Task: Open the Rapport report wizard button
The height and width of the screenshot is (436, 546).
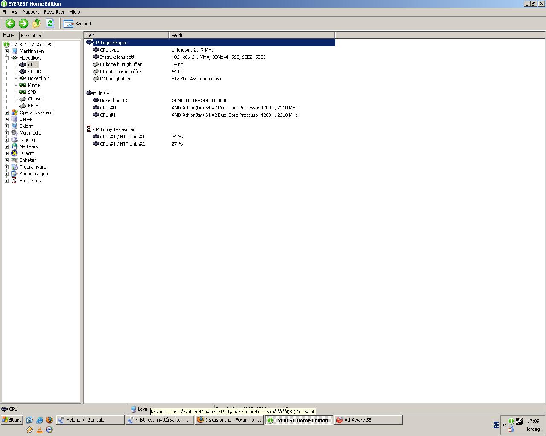Action: [78, 23]
